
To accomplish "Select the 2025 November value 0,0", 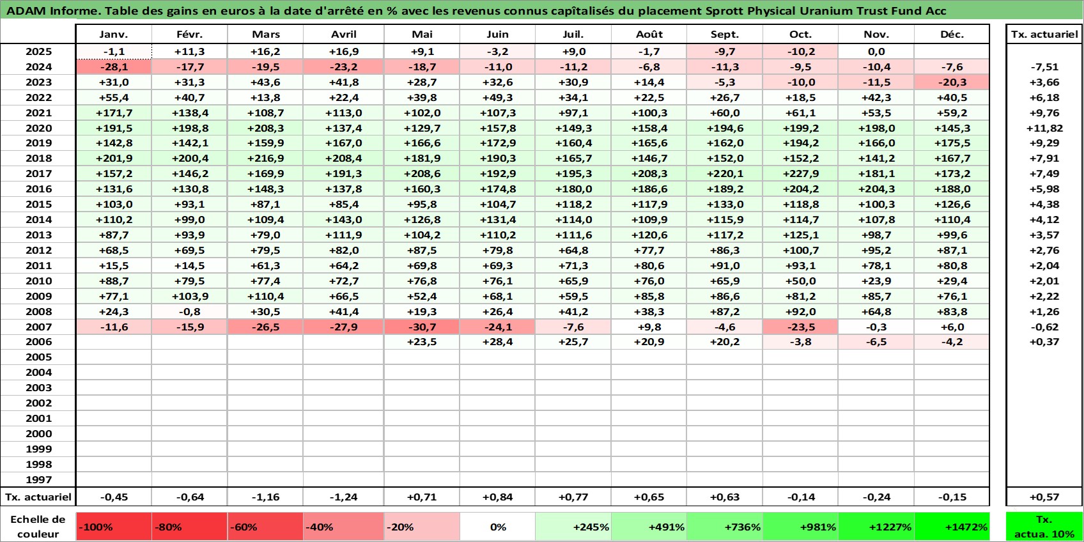I will pyautogui.click(x=876, y=52).
